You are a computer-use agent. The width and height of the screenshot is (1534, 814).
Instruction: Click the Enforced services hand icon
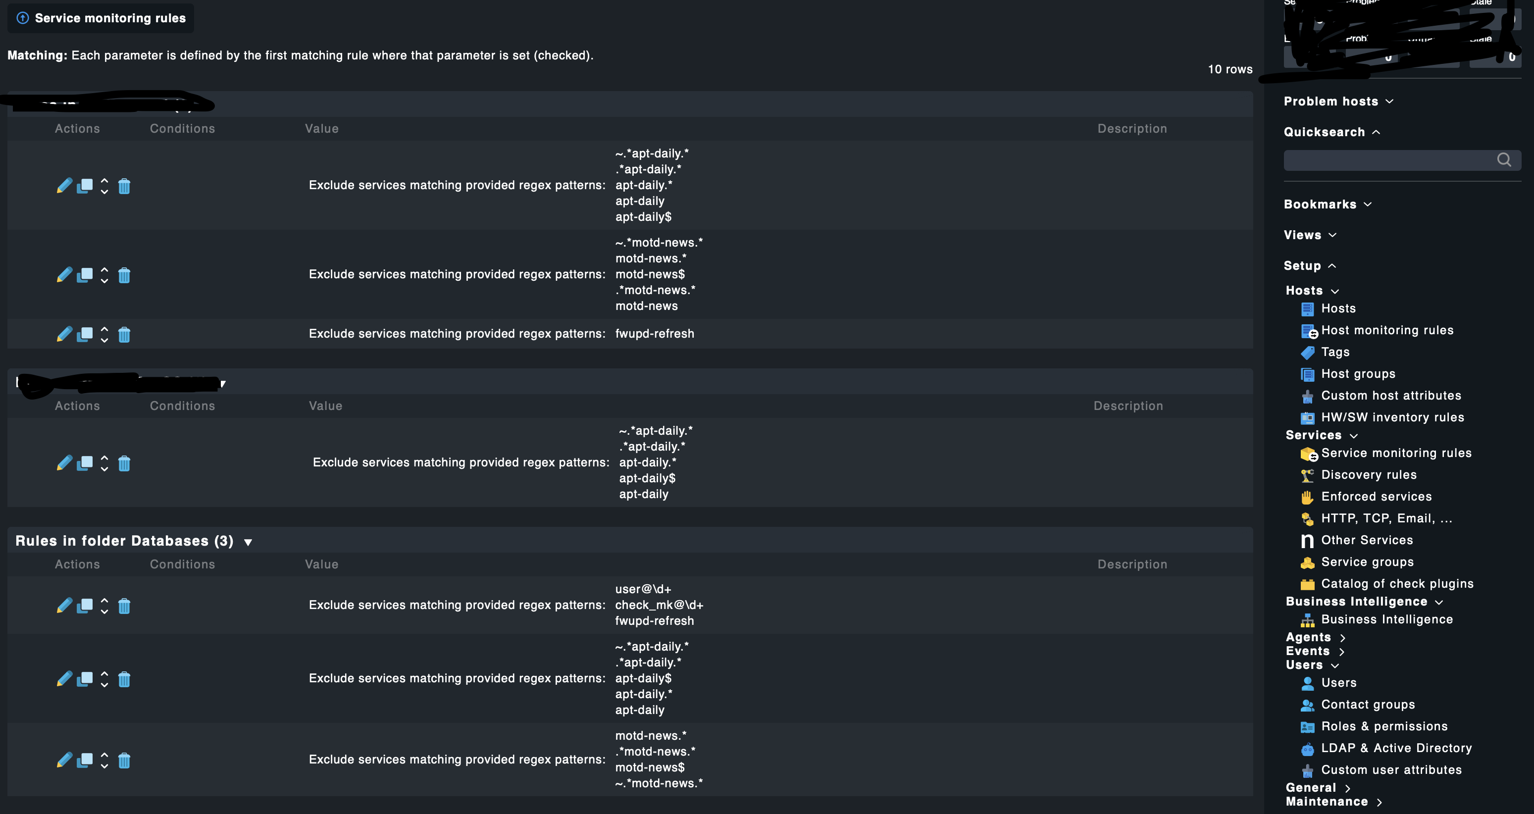(1307, 497)
